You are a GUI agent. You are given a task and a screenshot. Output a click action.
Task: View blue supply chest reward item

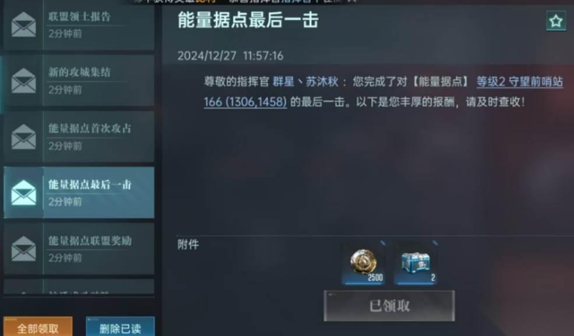click(x=415, y=263)
